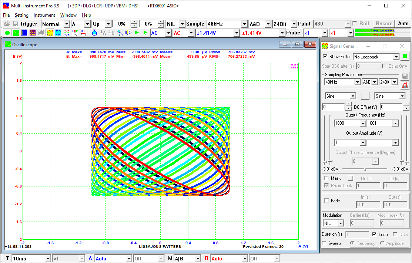The image size is (412, 263).
Task: Open the Setting menu
Action: pos(21,15)
